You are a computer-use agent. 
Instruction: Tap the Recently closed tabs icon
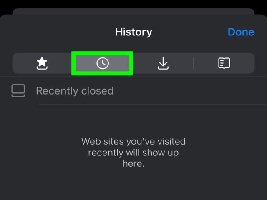click(x=18, y=91)
